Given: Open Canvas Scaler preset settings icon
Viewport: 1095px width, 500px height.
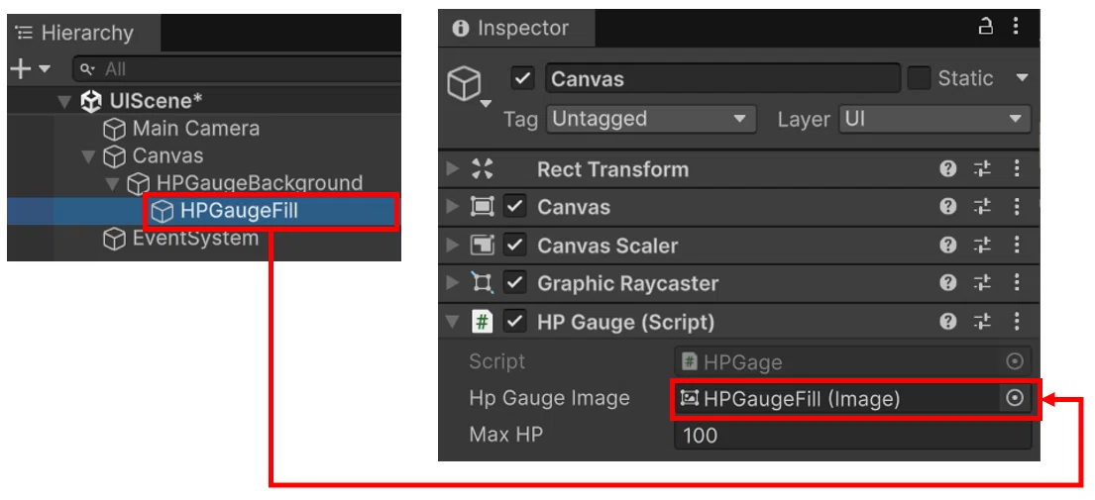Looking at the screenshot, I should [x=983, y=246].
